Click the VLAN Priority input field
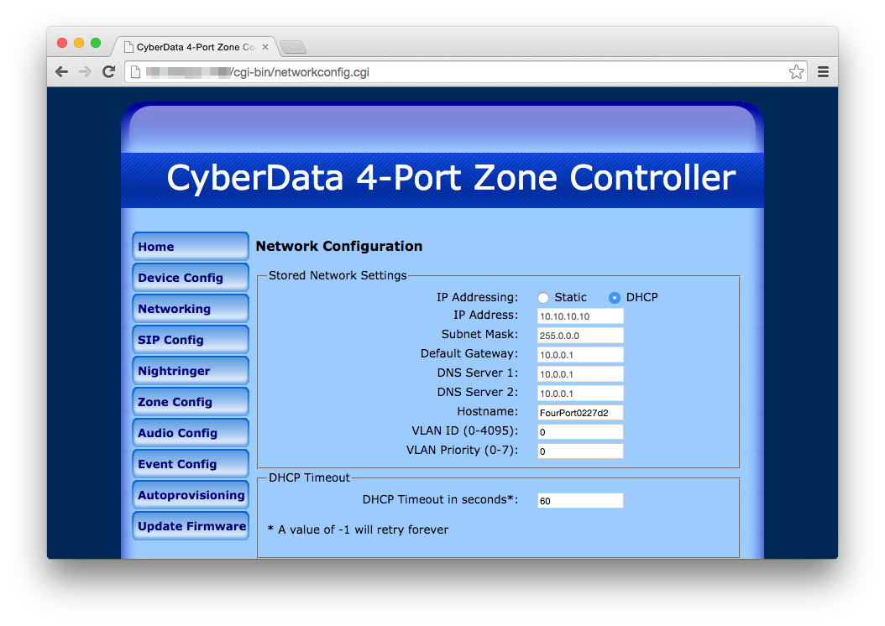 (580, 451)
